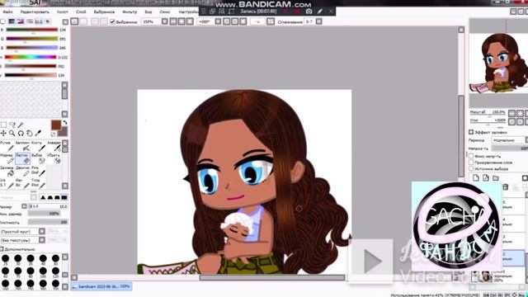Viewport: 528px width, 297px height.
Task: Select the sharpest brush edge shape
Action: (43, 197)
